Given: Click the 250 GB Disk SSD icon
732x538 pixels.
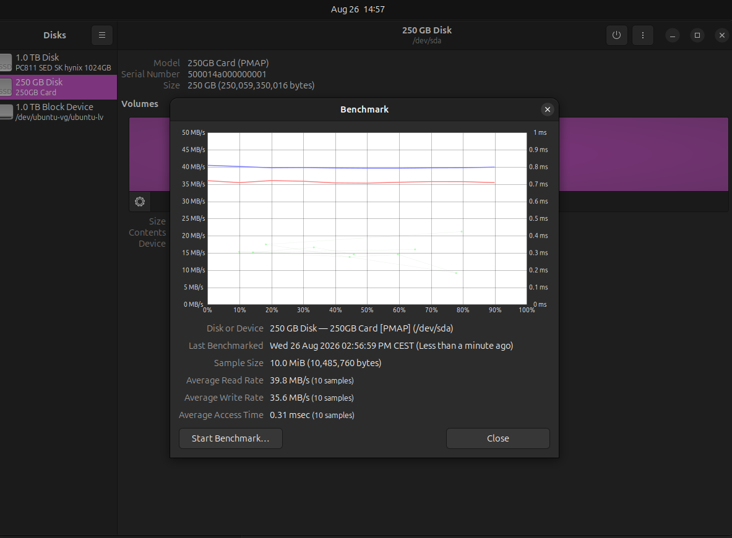Looking at the screenshot, I should point(6,87).
